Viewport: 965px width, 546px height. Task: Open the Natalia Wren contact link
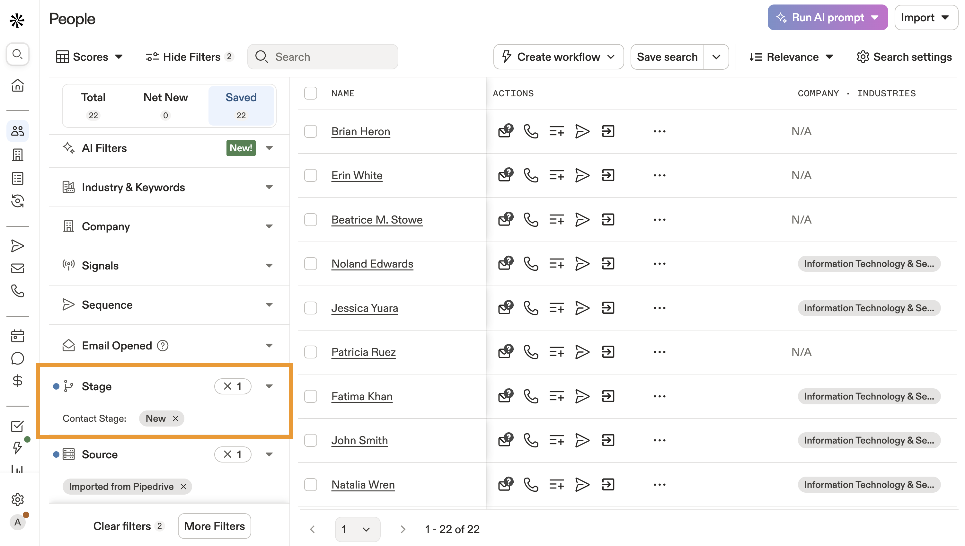point(363,485)
